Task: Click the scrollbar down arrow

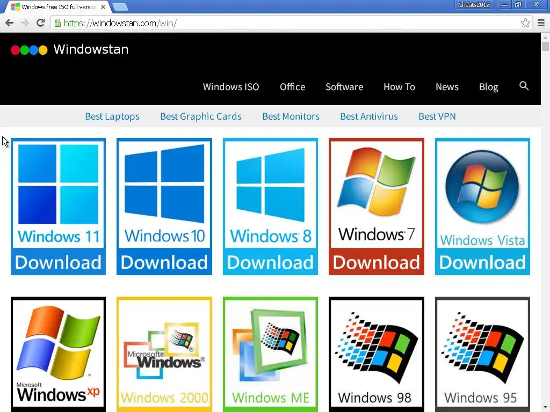Action: [x=545, y=408]
